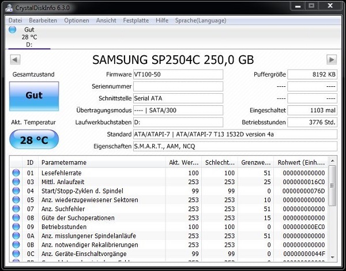Click the Rohwert column header
The width and height of the screenshot is (346, 271).
[x=301, y=162]
